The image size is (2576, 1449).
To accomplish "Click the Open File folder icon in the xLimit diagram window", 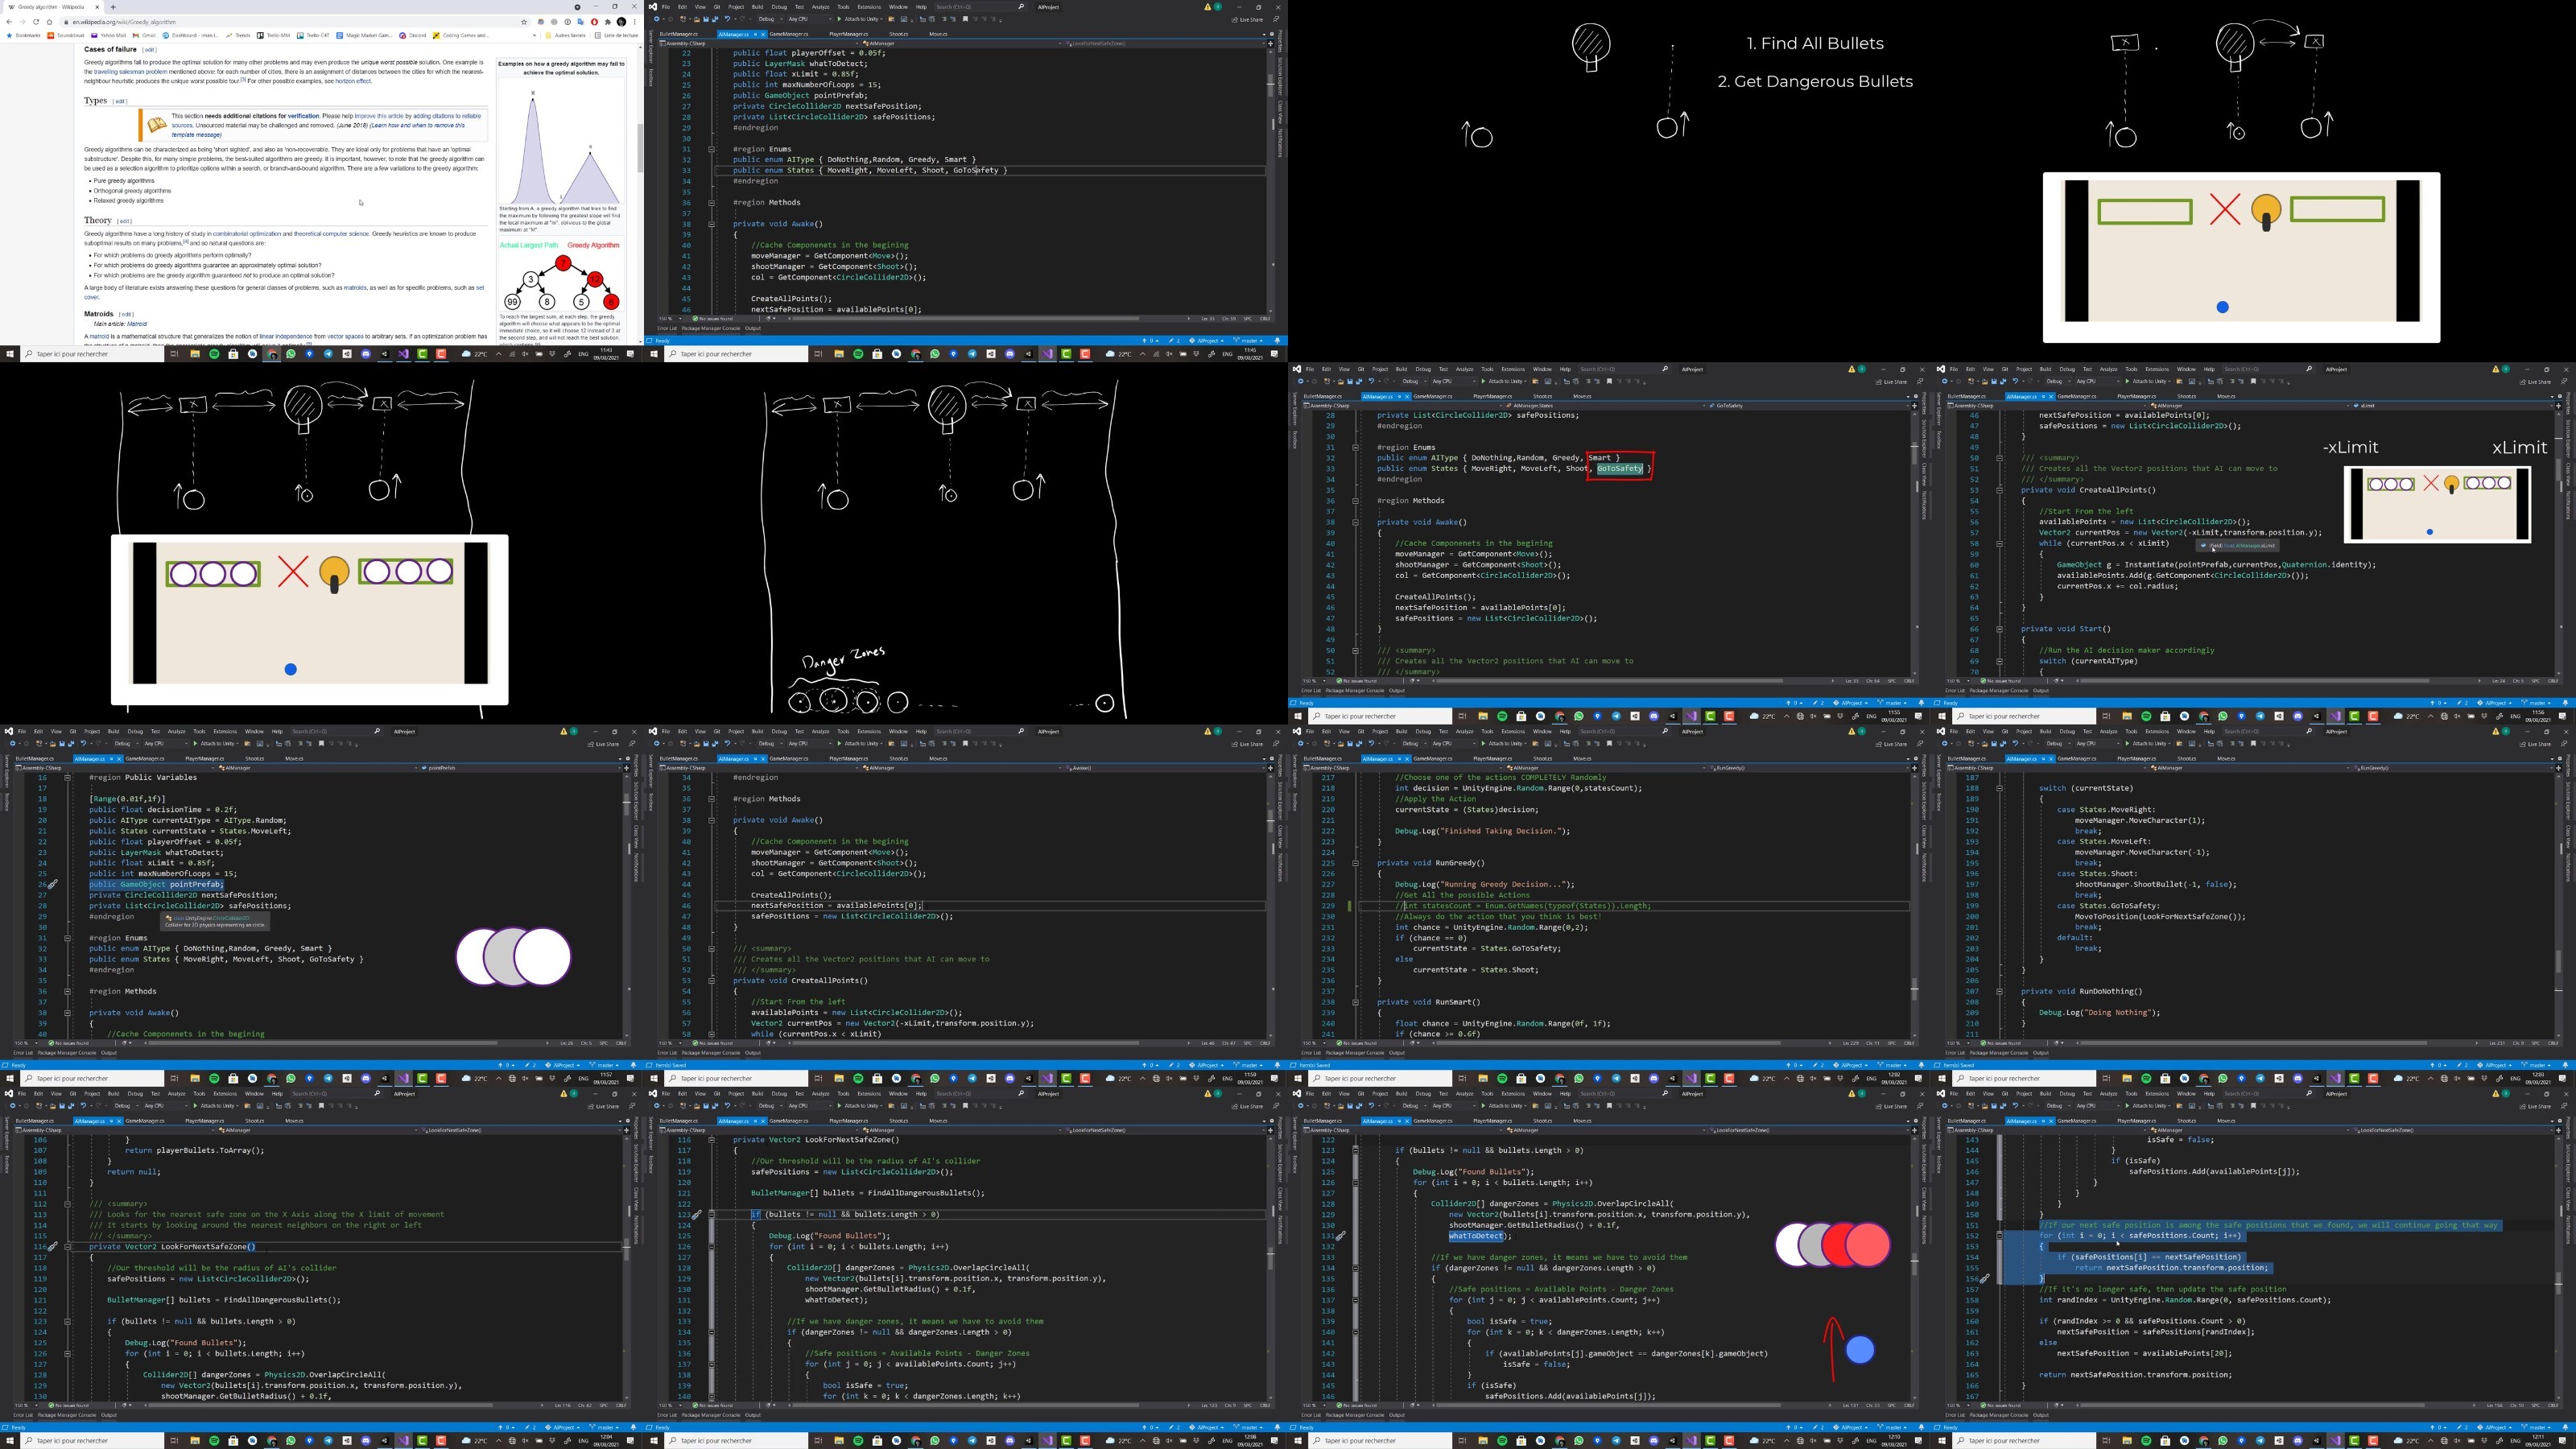I will coord(1984,381).
